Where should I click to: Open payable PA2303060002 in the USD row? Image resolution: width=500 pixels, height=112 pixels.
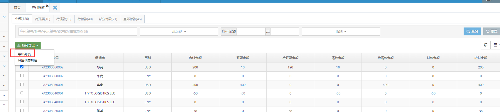[52, 67]
